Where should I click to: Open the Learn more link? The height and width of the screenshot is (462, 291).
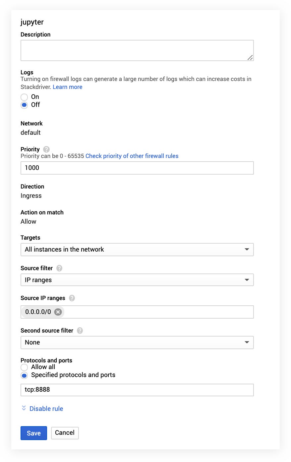[67, 87]
